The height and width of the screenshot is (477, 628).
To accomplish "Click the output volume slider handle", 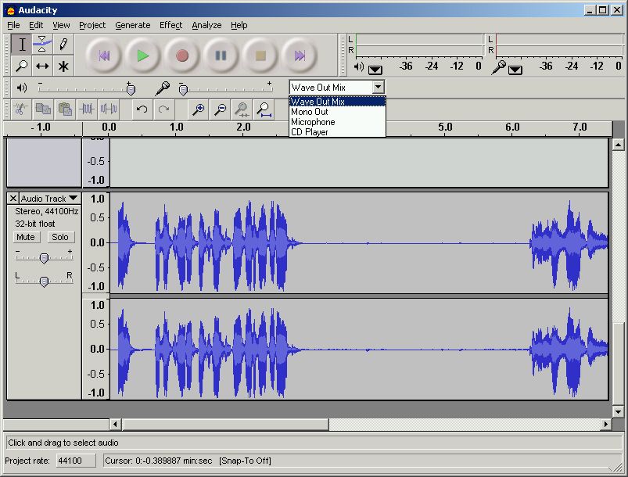I will click(131, 89).
